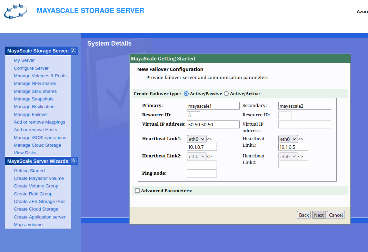
Task: Enable the Advanced Parameters checkbox
Action: [137, 191]
